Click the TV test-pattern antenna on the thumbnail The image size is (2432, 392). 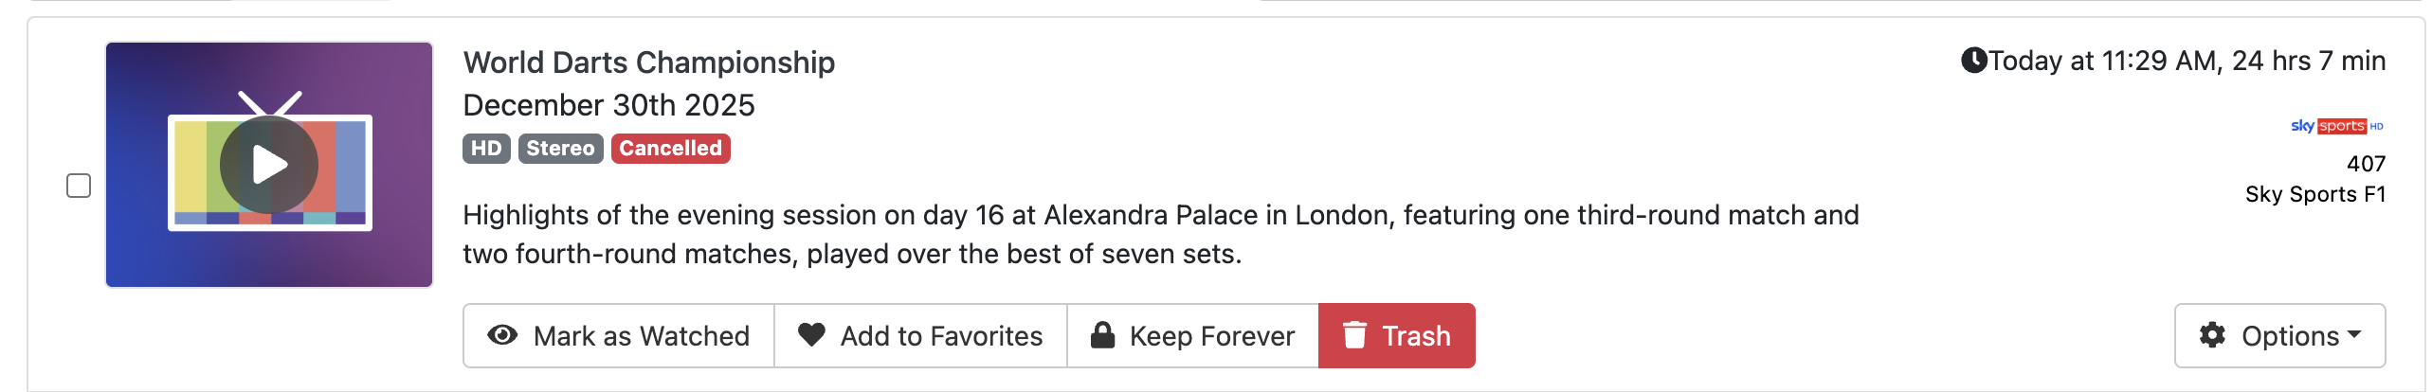point(270,102)
